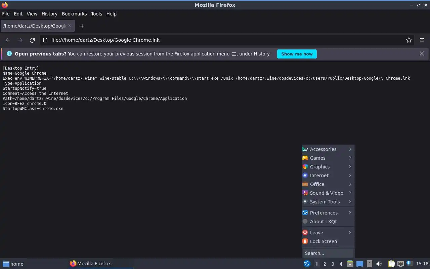The width and height of the screenshot is (430, 269).
Task: Click the info icon in notification bar
Action: pyautogui.click(x=9, y=54)
